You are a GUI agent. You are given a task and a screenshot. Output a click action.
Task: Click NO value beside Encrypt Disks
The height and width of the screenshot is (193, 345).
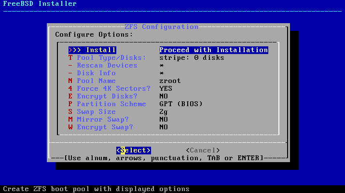coord(164,96)
